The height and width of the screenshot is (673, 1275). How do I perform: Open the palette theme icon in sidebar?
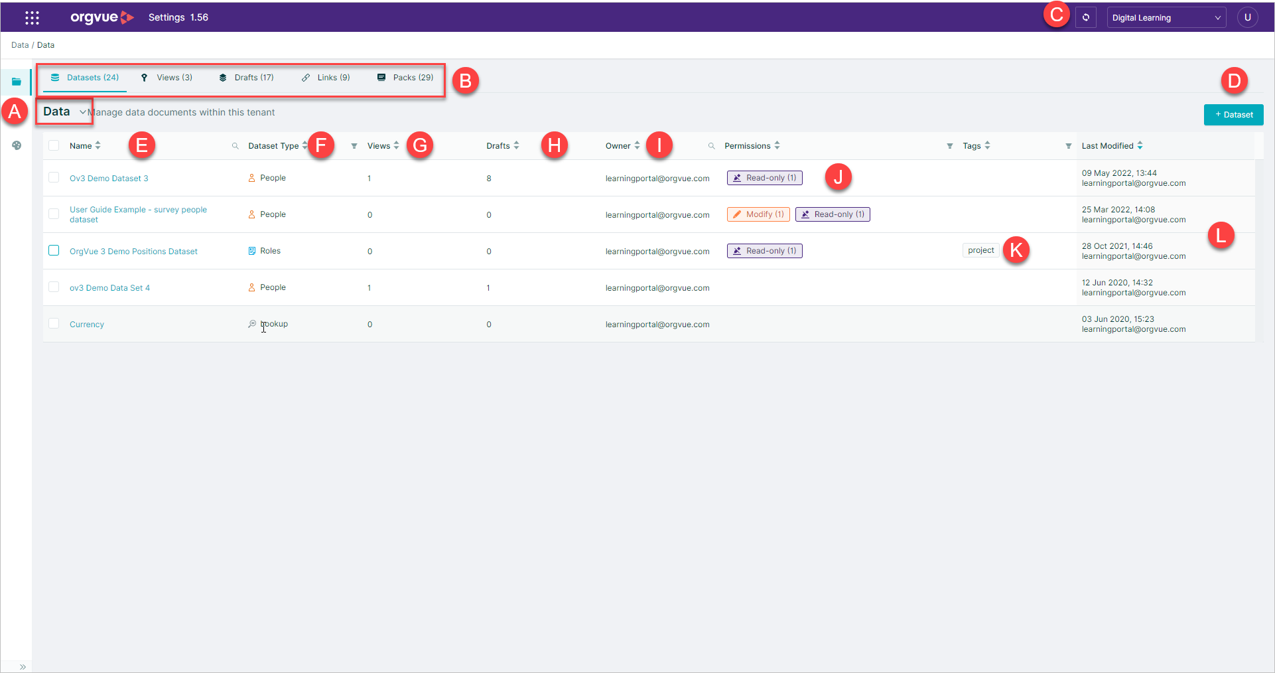[17, 145]
